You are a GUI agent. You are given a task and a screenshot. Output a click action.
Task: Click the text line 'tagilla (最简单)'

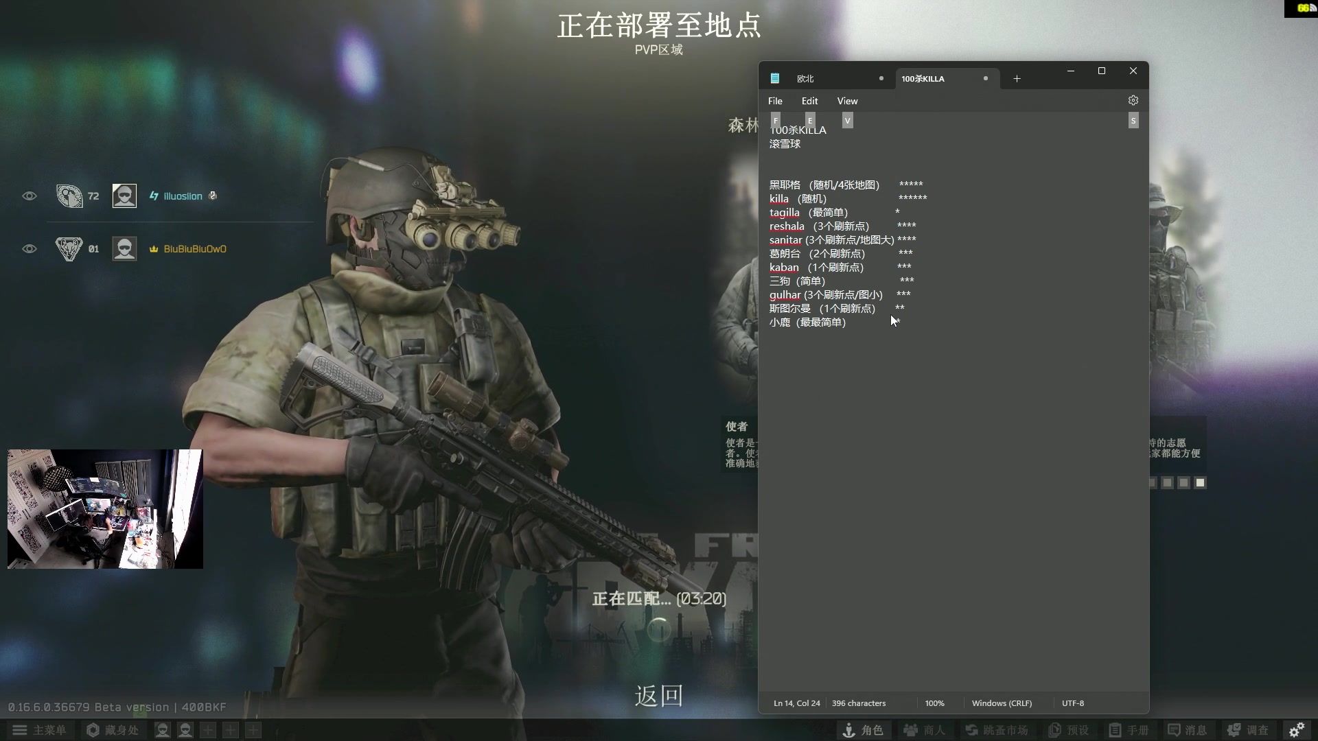pos(809,213)
